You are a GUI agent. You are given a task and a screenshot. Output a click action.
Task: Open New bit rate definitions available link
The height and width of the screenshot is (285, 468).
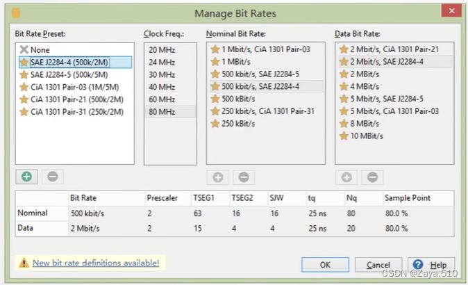[x=96, y=263]
